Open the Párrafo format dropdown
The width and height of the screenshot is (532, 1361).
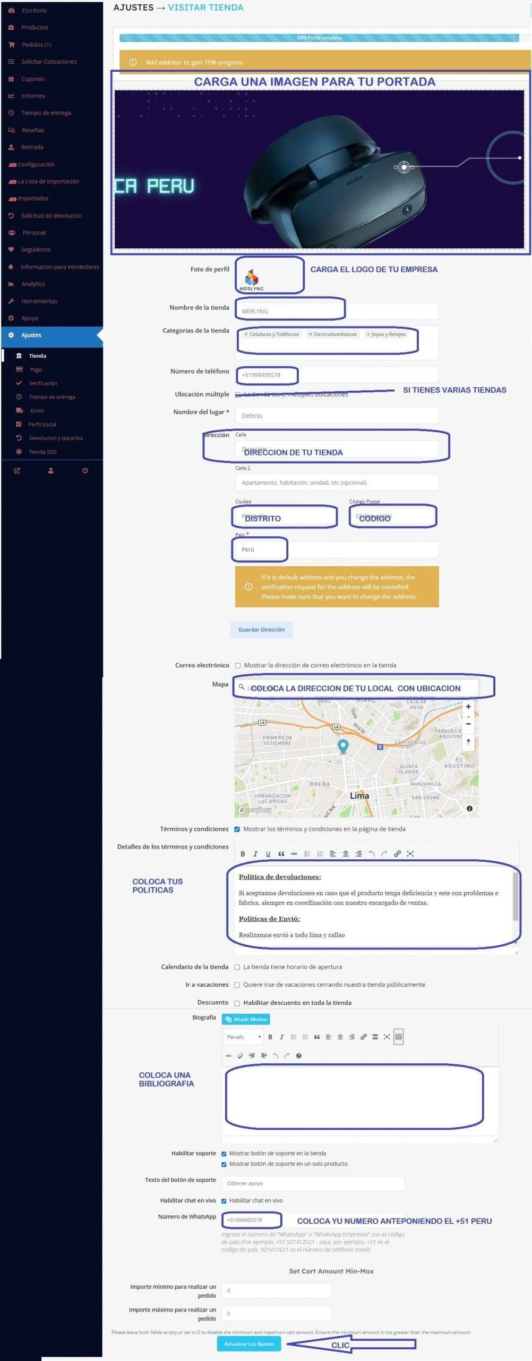tap(244, 1037)
